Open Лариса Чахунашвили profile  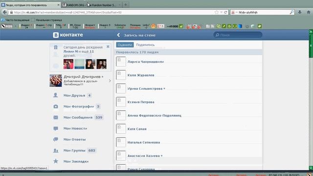146,62
